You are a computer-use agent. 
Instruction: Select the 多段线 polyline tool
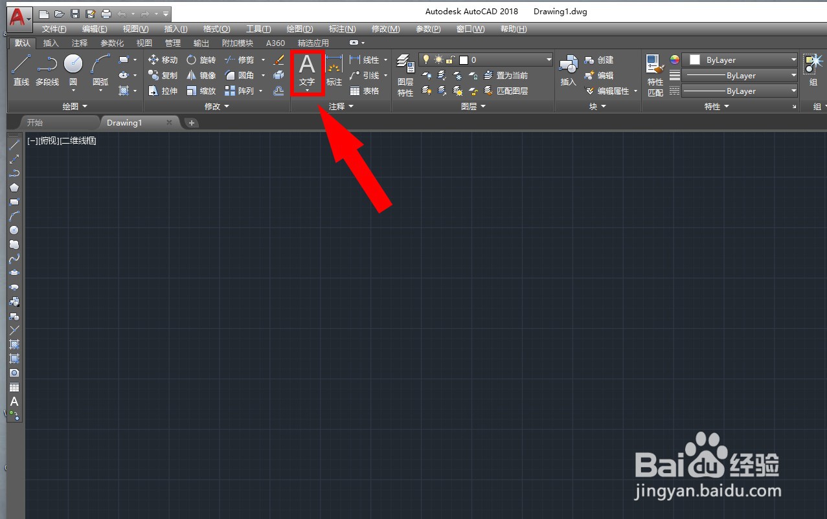pos(47,71)
